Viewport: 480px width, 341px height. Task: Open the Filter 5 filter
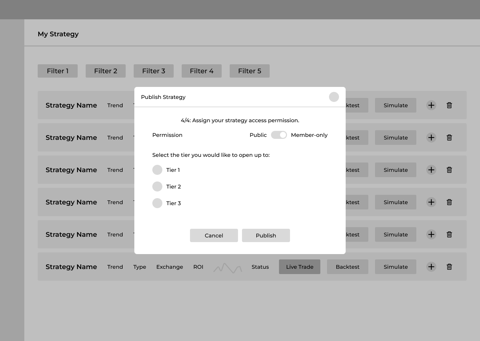pos(250,71)
